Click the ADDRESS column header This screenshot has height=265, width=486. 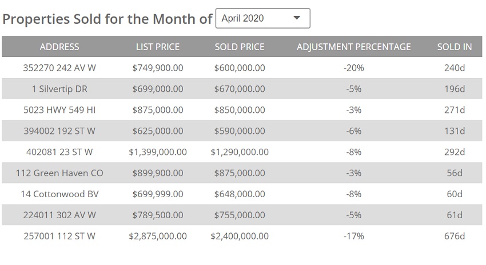(59, 47)
